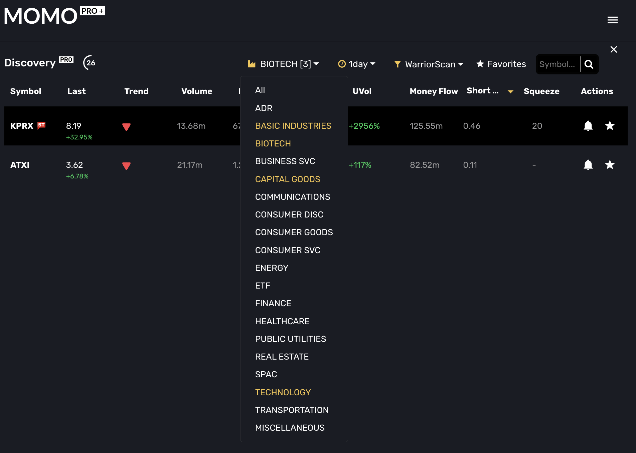Click the 26-second refresh countdown ring

(x=89, y=62)
